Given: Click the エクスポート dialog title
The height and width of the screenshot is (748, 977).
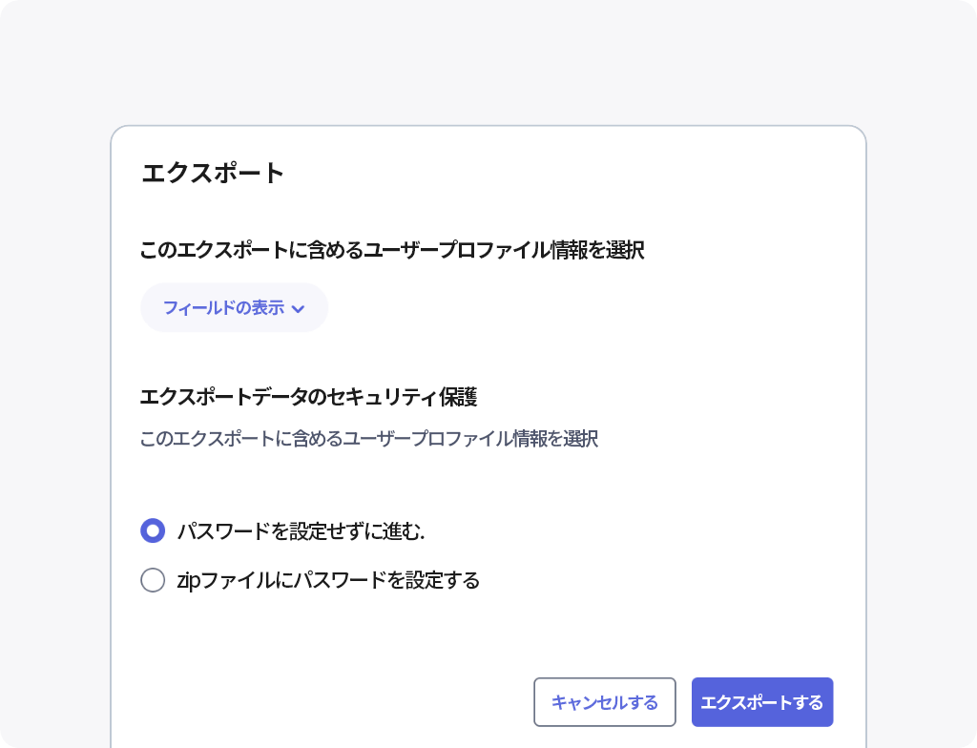Looking at the screenshot, I should (212, 173).
